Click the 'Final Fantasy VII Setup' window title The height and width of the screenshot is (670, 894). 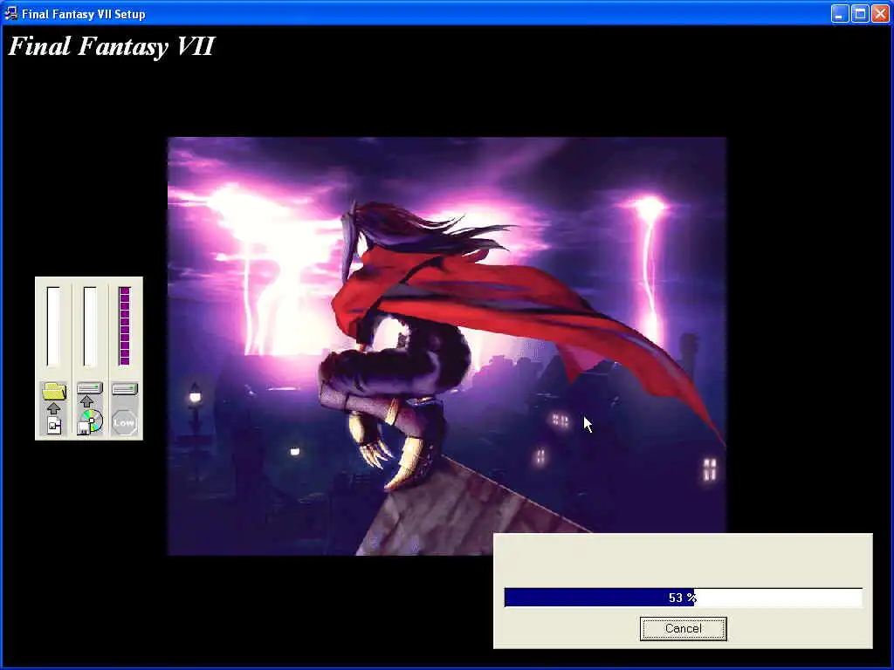pyautogui.click(x=83, y=14)
